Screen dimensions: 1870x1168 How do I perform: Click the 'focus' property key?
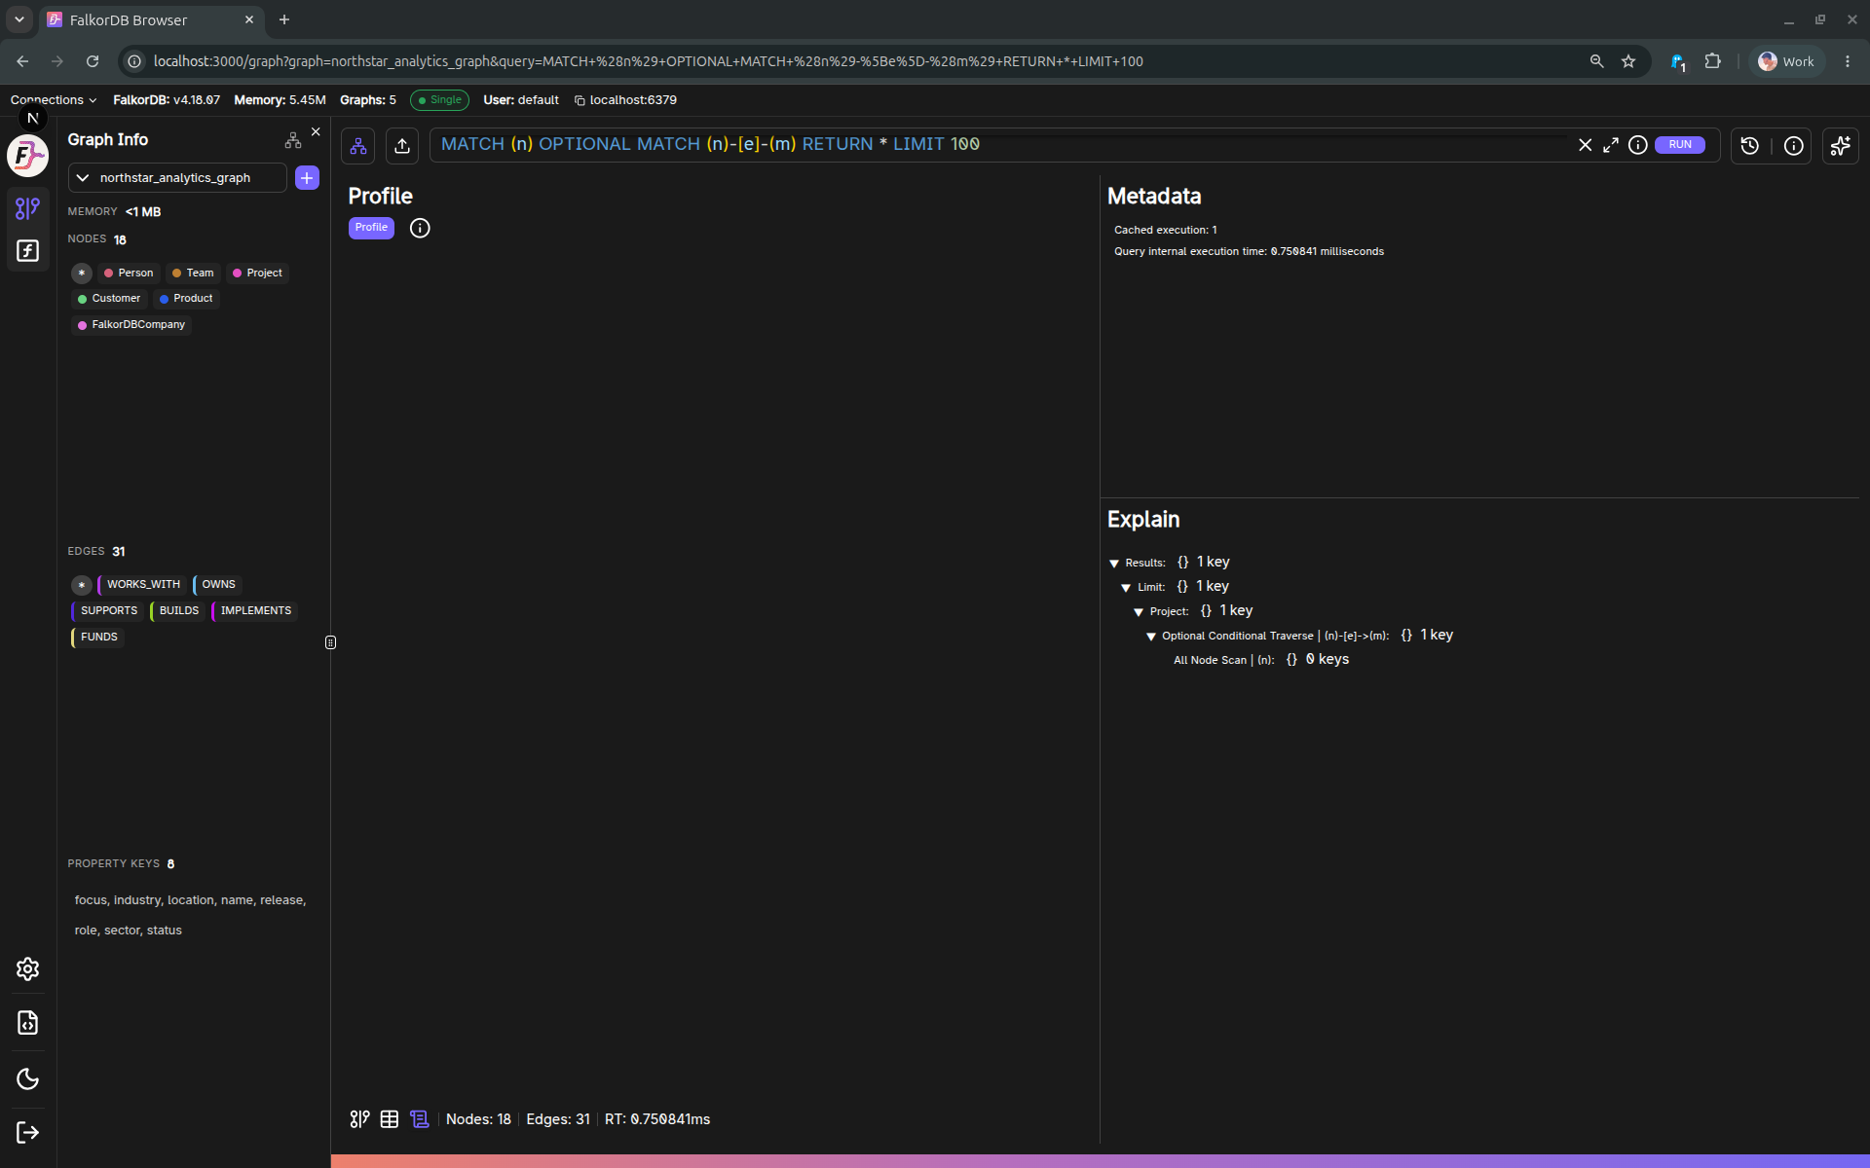point(91,900)
